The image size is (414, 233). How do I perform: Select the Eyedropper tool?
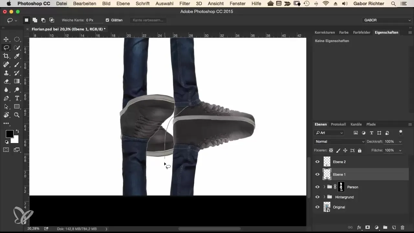point(17,56)
